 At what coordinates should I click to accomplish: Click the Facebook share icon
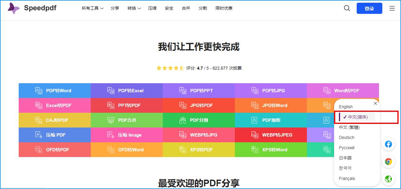point(388,144)
